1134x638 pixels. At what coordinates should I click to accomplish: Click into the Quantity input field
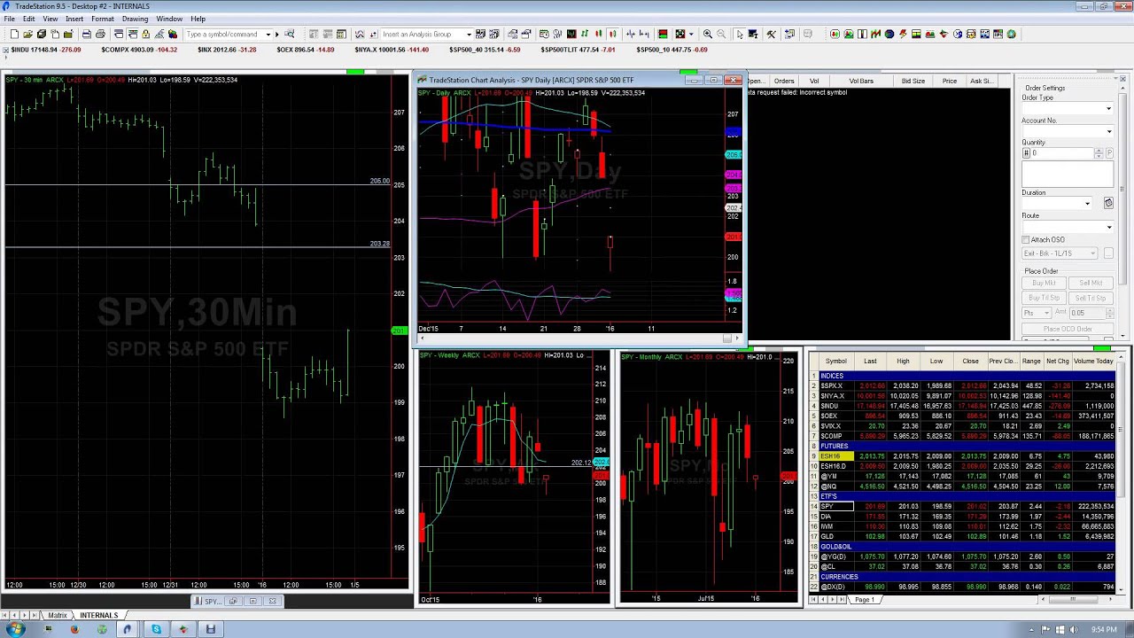[1061, 153]
